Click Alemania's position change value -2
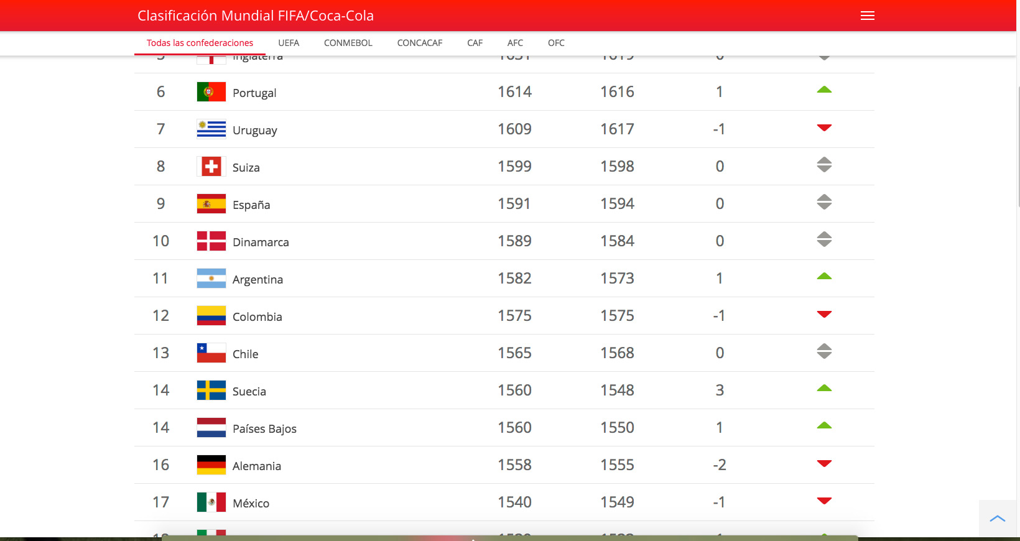Image resolution: width=1020 pixels, height=541 pixels. point(720,465)
